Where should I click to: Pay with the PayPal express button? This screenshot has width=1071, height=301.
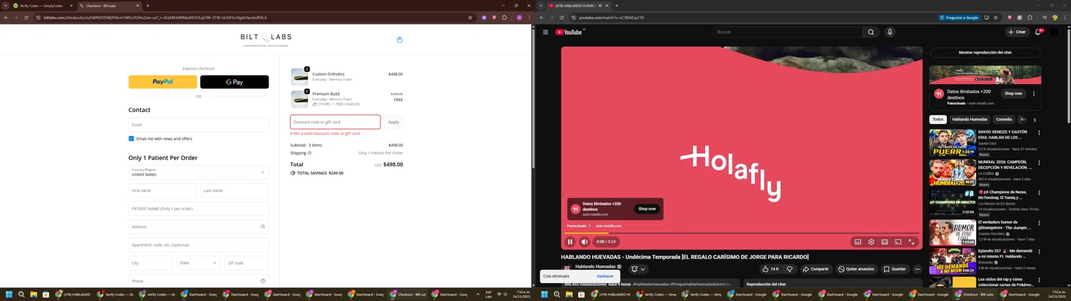tap(163, 82)
